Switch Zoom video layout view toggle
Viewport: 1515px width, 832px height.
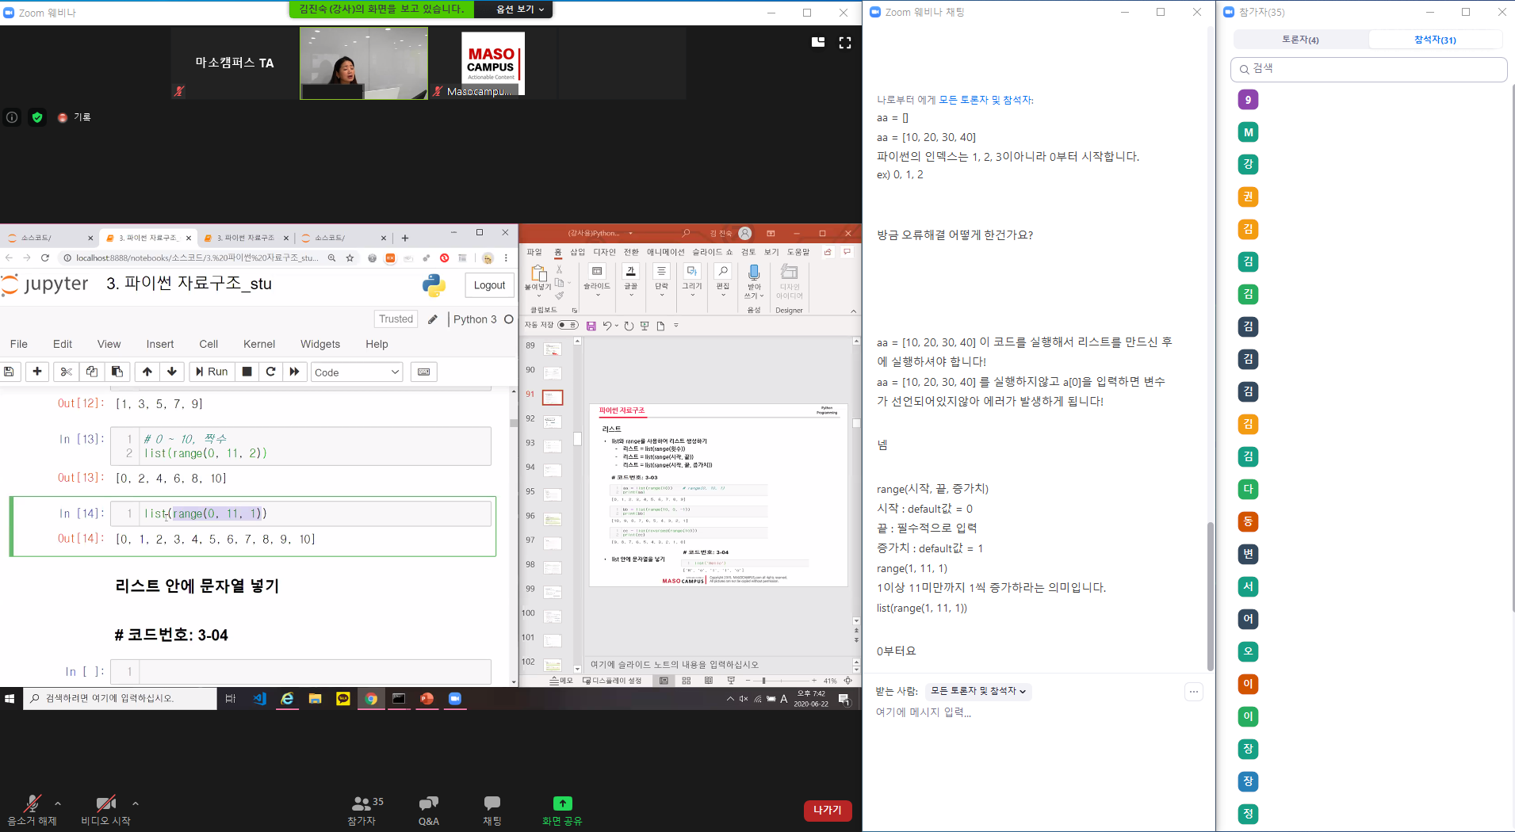click(818, 43)
